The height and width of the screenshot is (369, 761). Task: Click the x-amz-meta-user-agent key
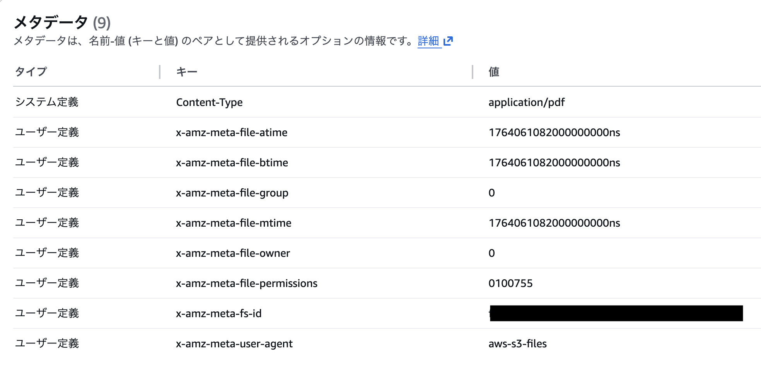point(234,344)
